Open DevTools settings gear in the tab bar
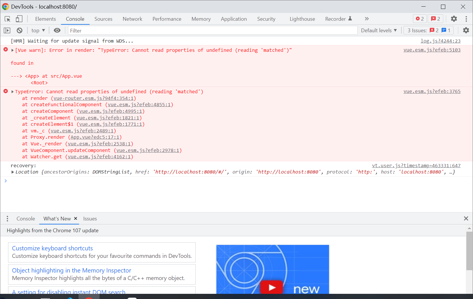Image resolution: width=473 pixels, height=299 pixels. (454, 19)
